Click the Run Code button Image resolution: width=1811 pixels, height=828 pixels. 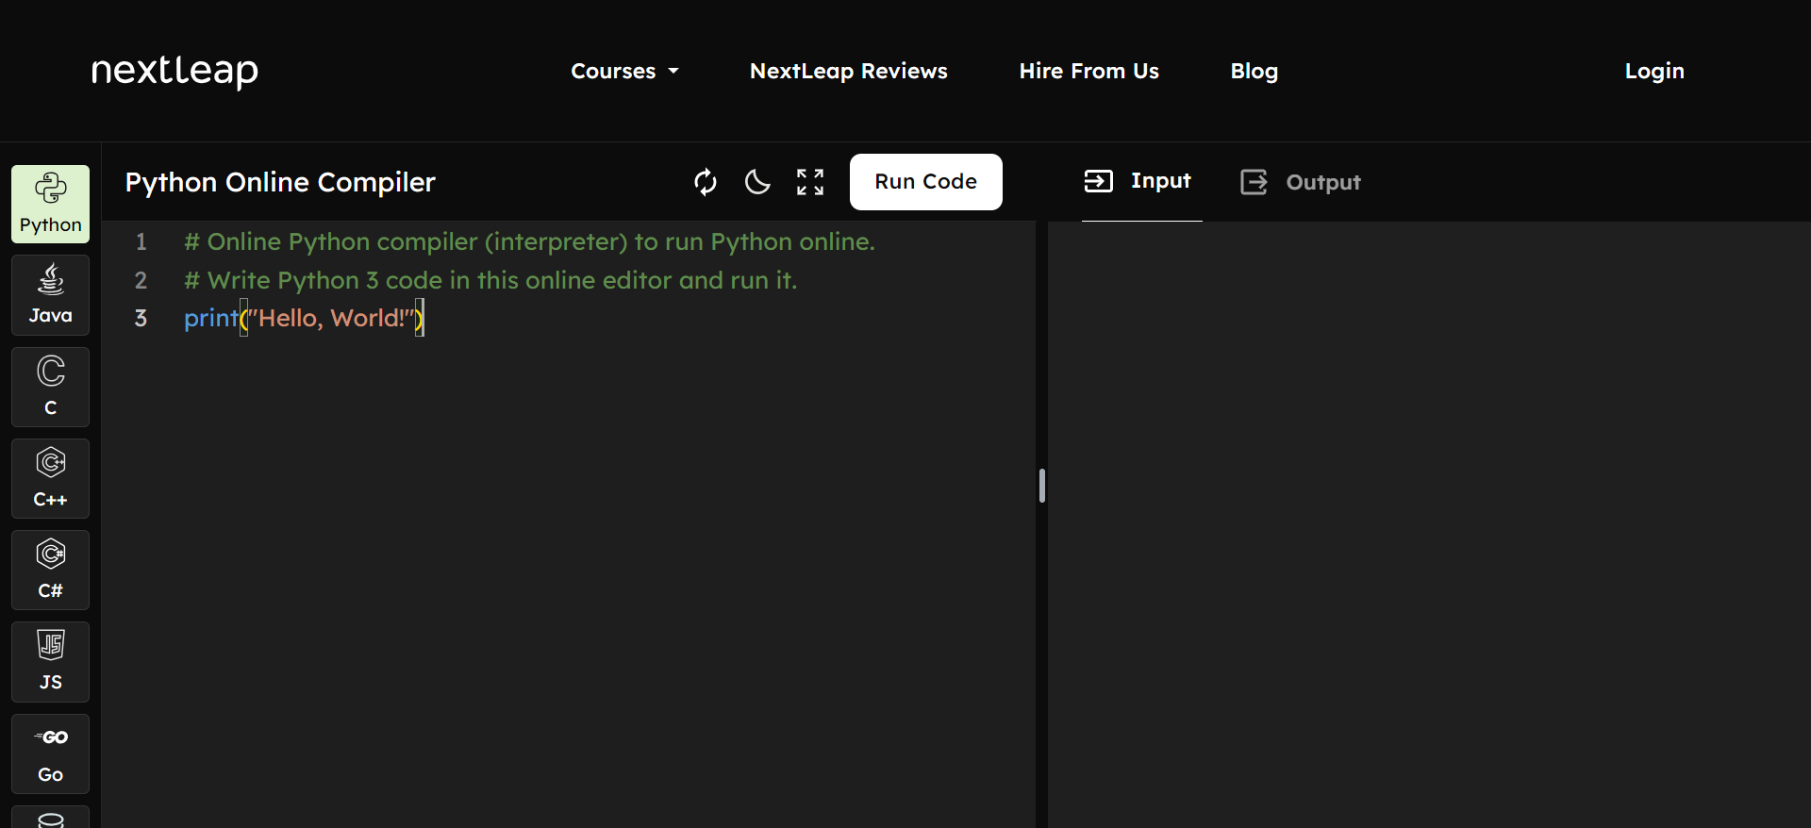(x=925, y=182)
